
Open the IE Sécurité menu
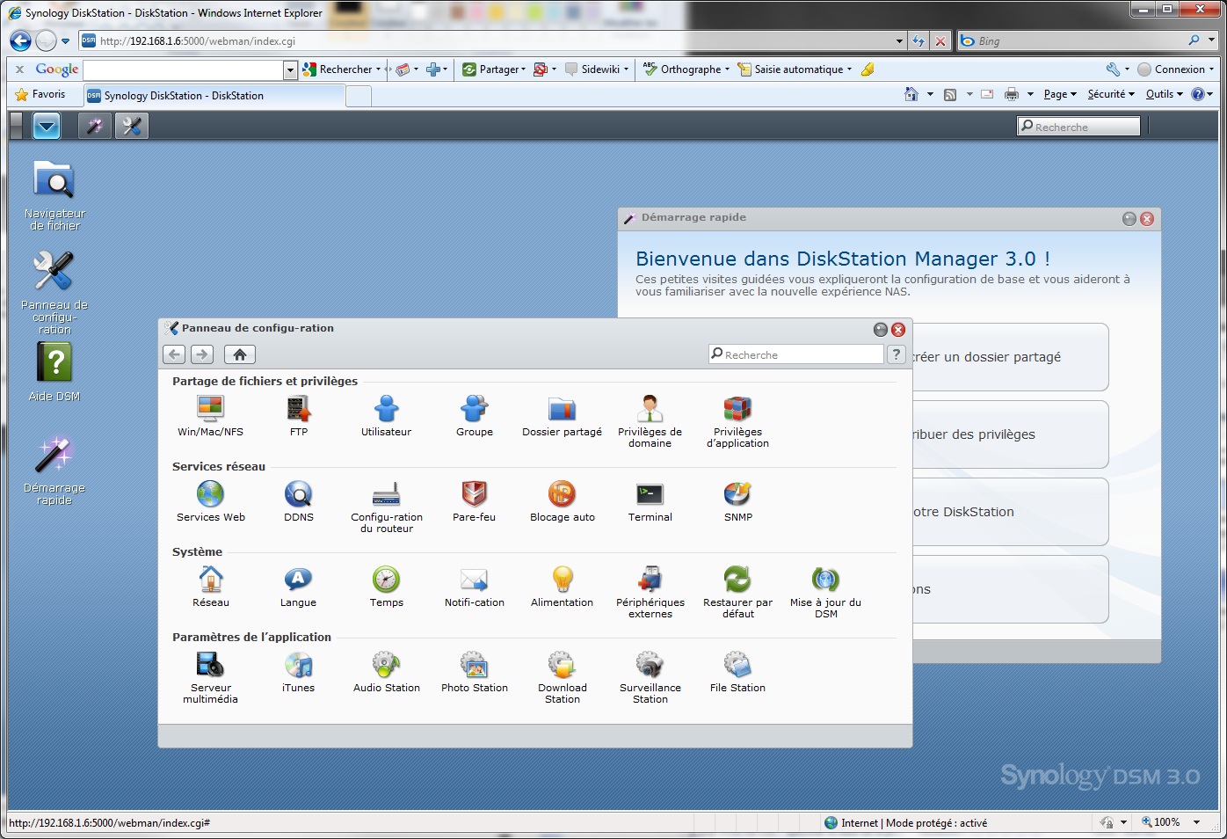(1111, 94)
